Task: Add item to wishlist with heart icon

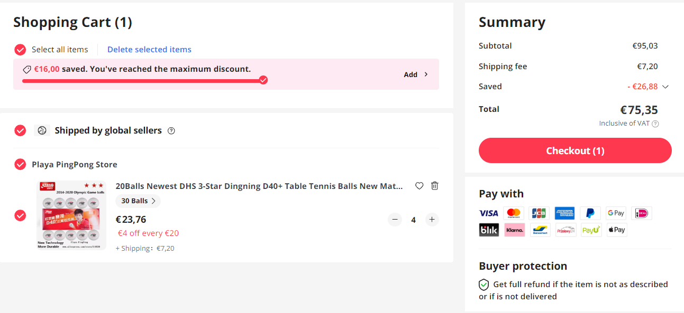Action: click(x=419, y=186)
